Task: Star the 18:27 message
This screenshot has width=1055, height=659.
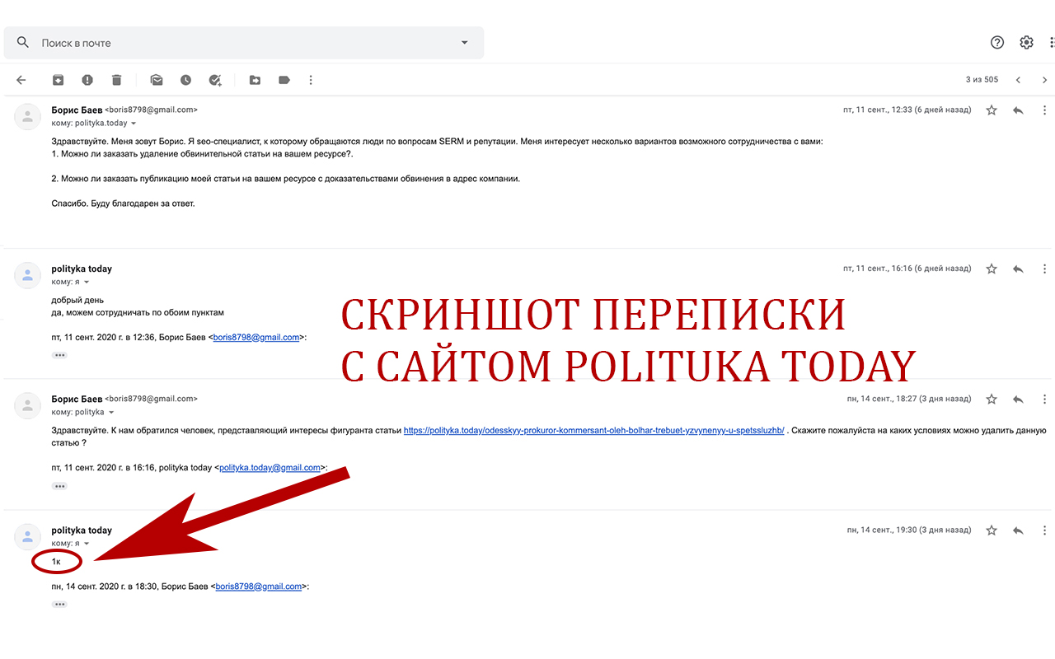Action: pos(992,399)
